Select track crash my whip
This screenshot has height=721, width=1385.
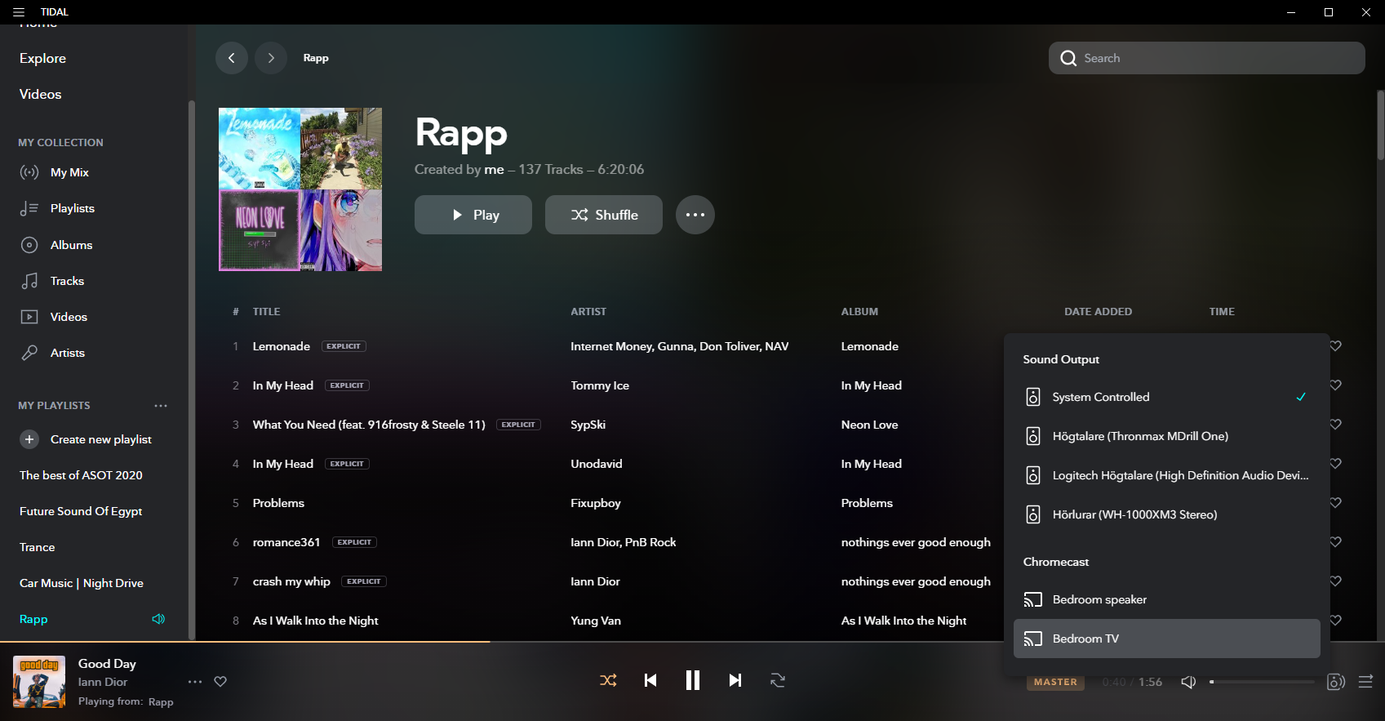coord(291,581)
